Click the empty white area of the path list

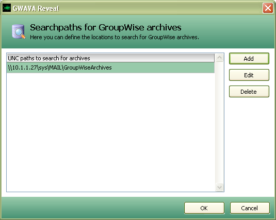110,132
